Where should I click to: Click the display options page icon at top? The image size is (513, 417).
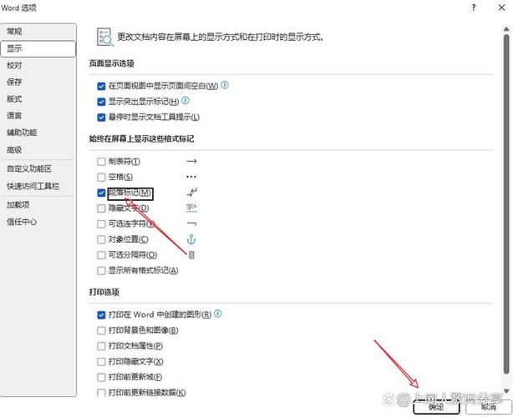[105, 37]
